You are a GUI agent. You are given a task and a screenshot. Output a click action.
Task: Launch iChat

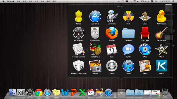tap(128, 50)
